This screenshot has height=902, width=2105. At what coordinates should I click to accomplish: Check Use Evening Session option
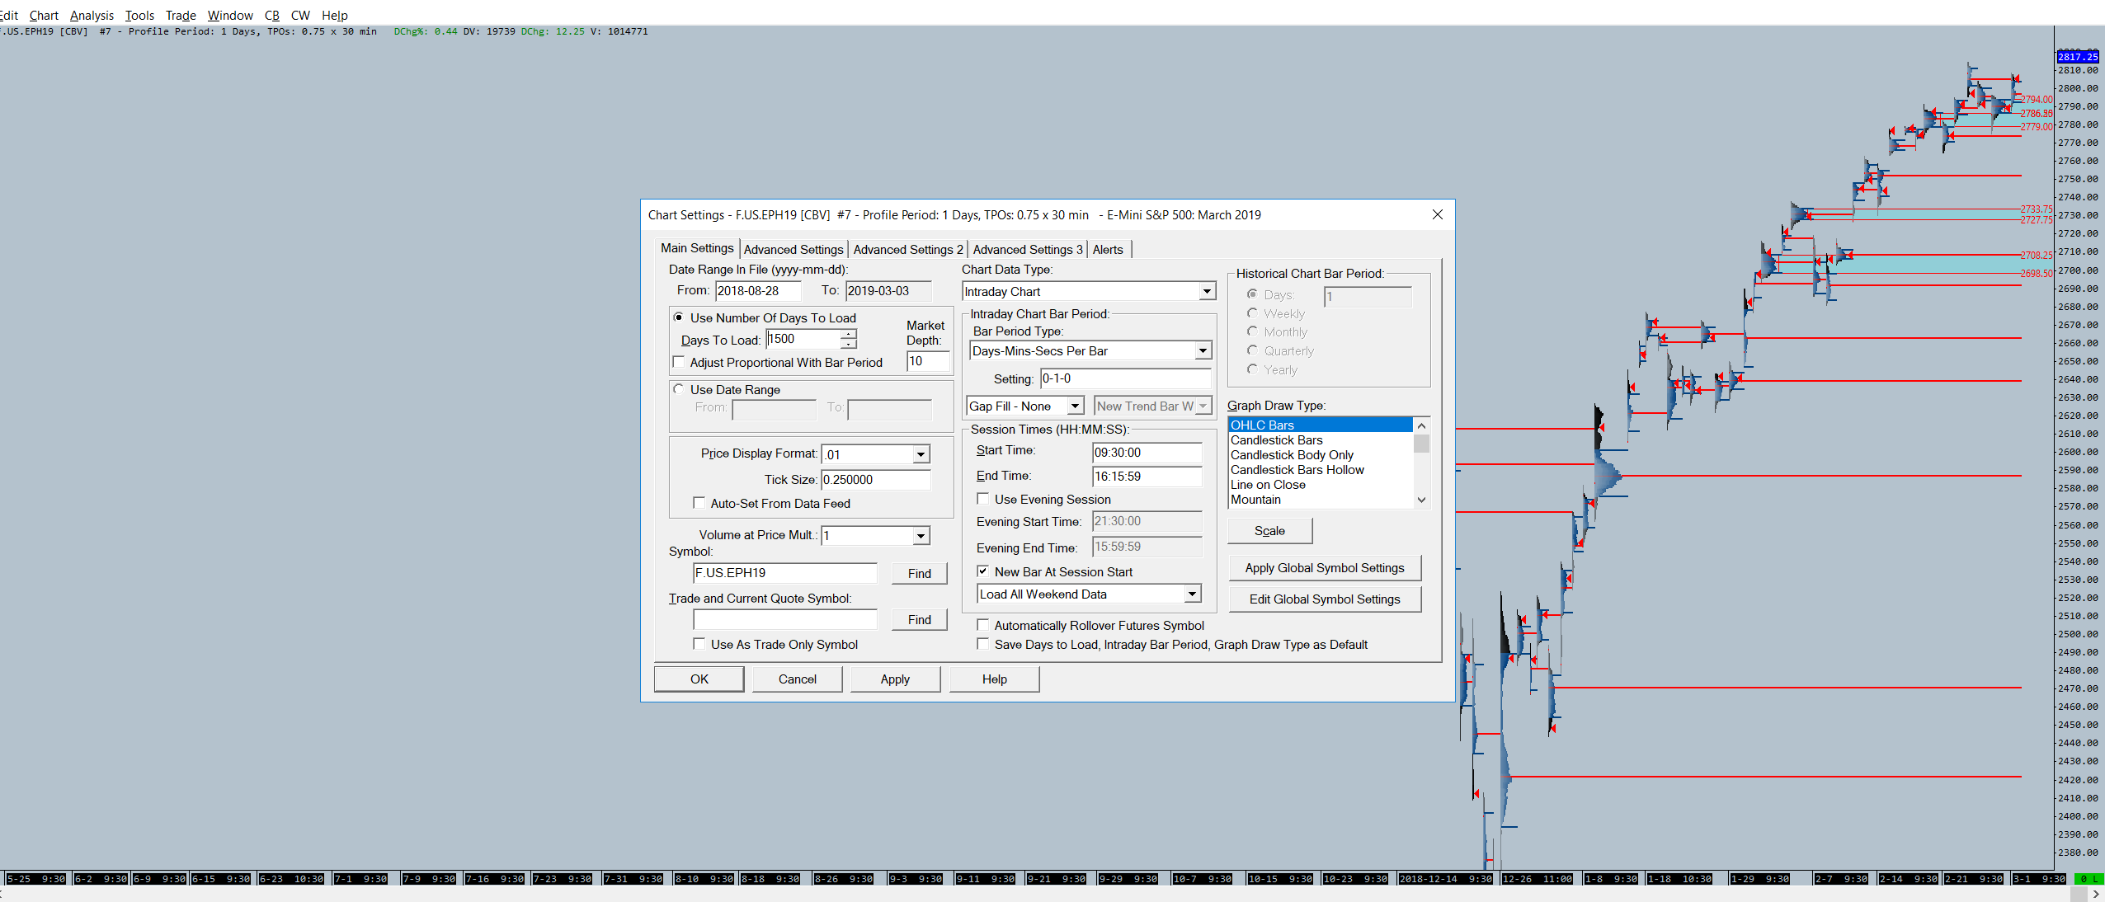(x=983, y=499)
